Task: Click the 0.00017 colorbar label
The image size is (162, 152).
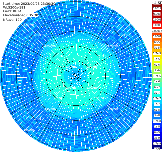Action: pyautogui.click(x=157, y=31)
